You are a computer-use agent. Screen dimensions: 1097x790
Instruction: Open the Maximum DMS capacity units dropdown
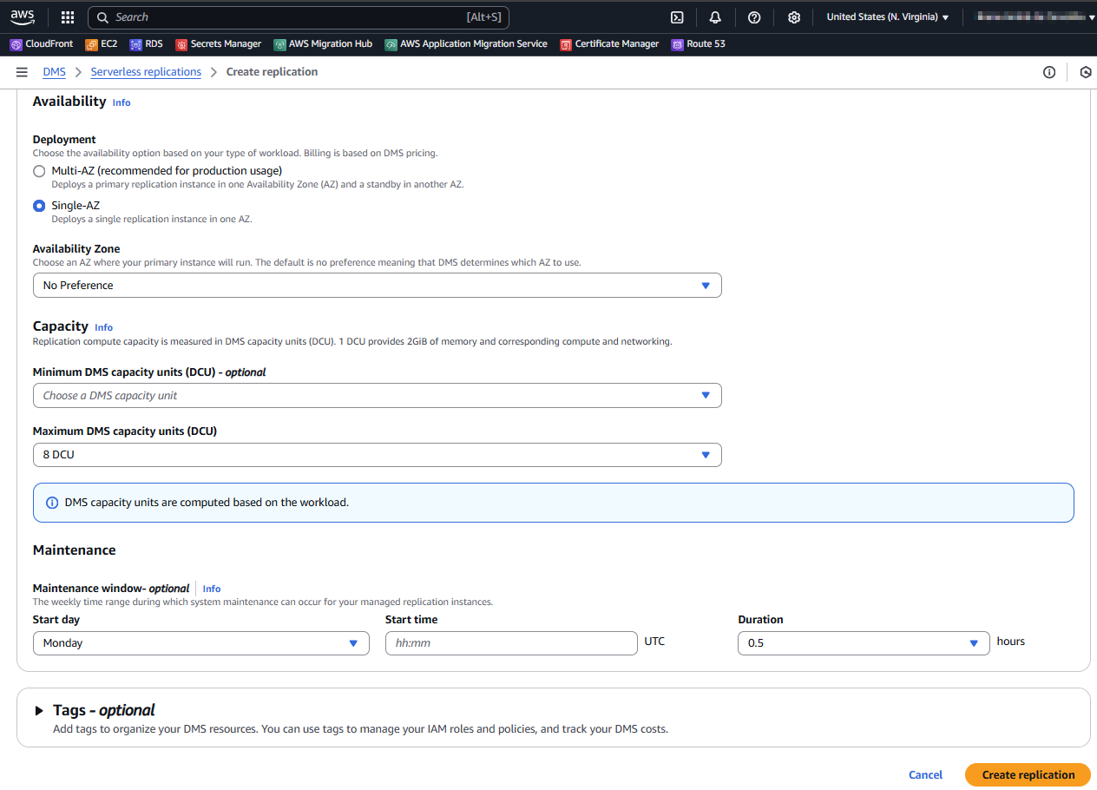point(377,455)
